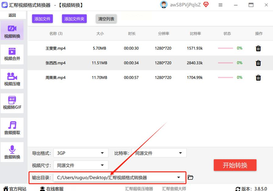This screenshot has width=273, height=191.
Task: Start conversion with 开始转换 button
Action: [235, 165]
